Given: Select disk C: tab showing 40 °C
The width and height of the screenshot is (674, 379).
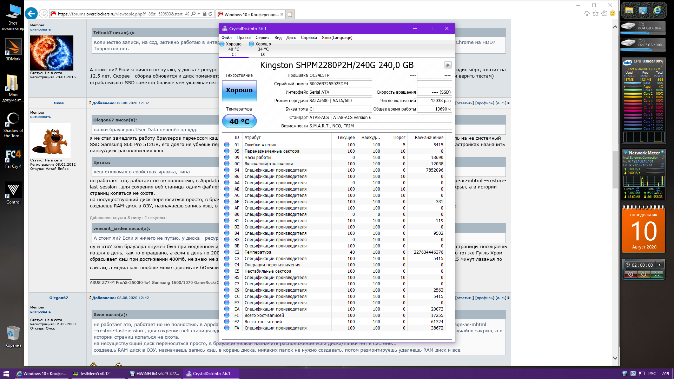Looking at the screenshot, I should click(233, 49).
